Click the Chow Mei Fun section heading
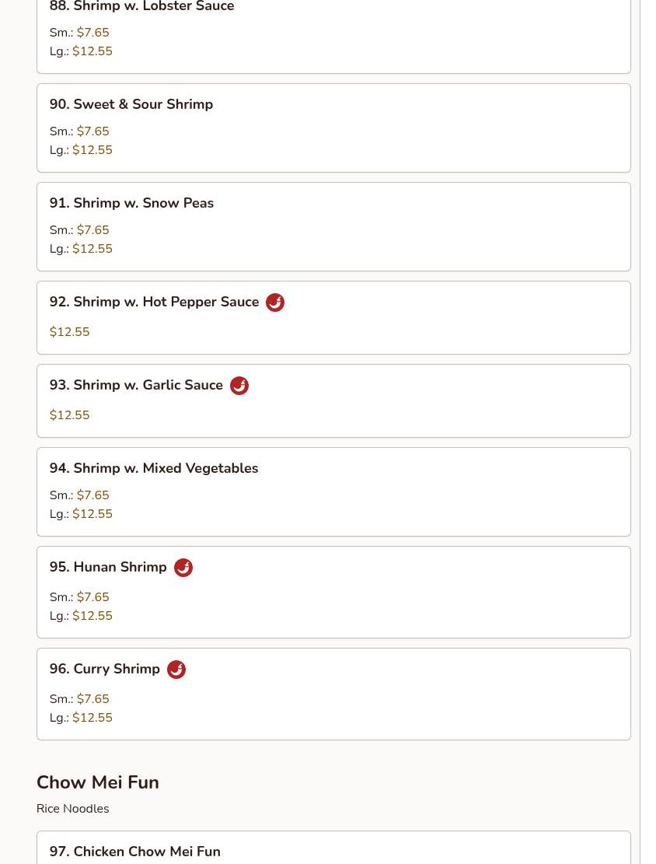 (97, 782)
